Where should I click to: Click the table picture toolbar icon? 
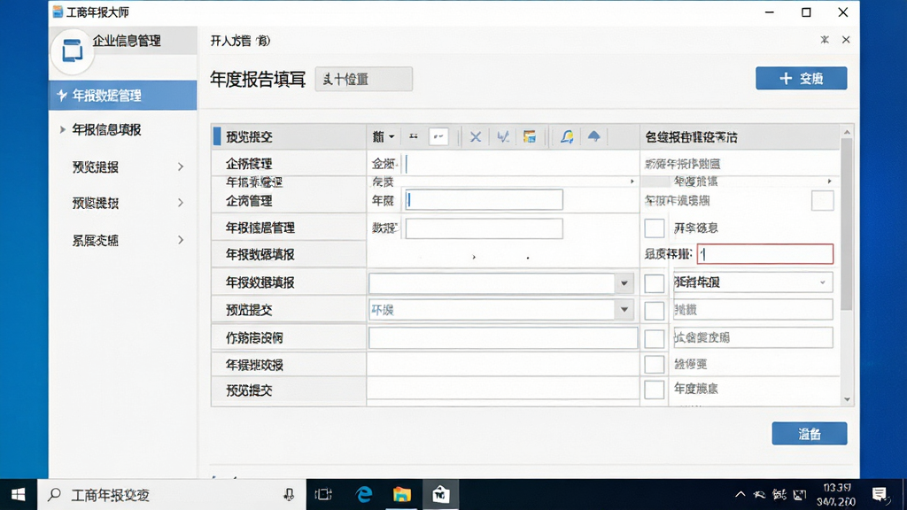(530, 137)
